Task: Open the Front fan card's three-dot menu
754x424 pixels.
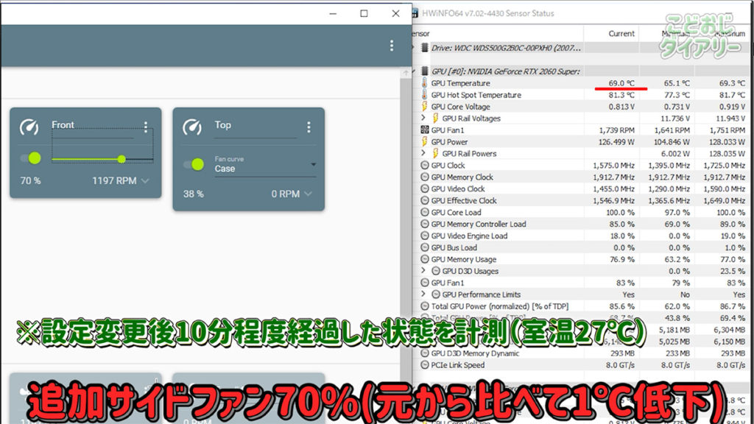Action: point(146,127)
